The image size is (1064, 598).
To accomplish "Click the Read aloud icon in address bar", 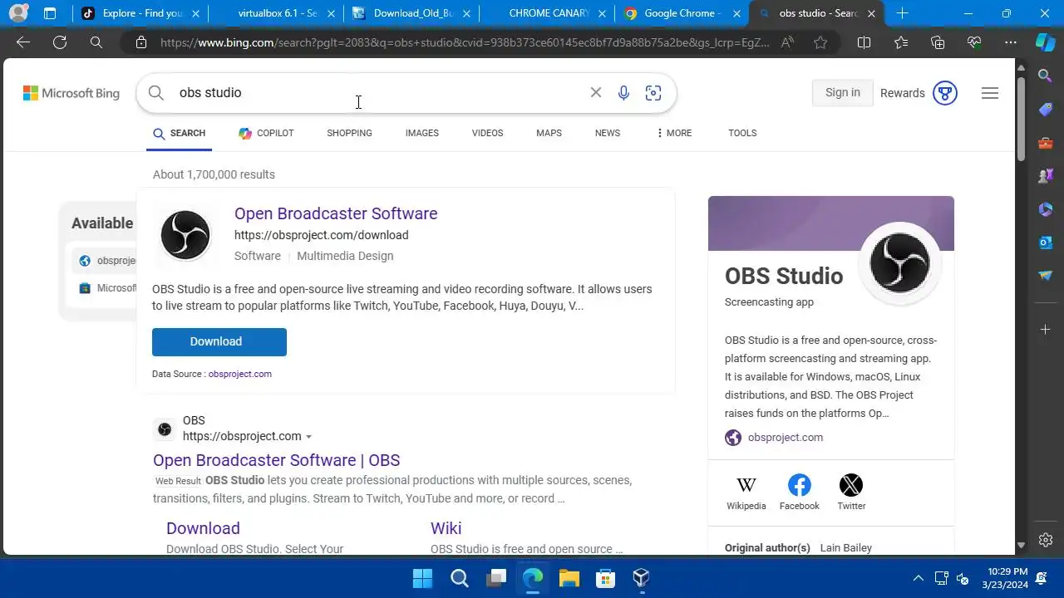I will tap(787, 42).
